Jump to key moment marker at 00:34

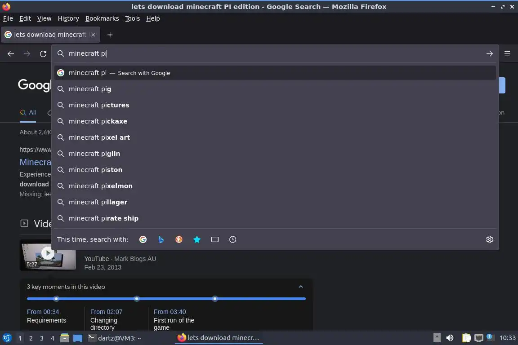tap(56, 299)
